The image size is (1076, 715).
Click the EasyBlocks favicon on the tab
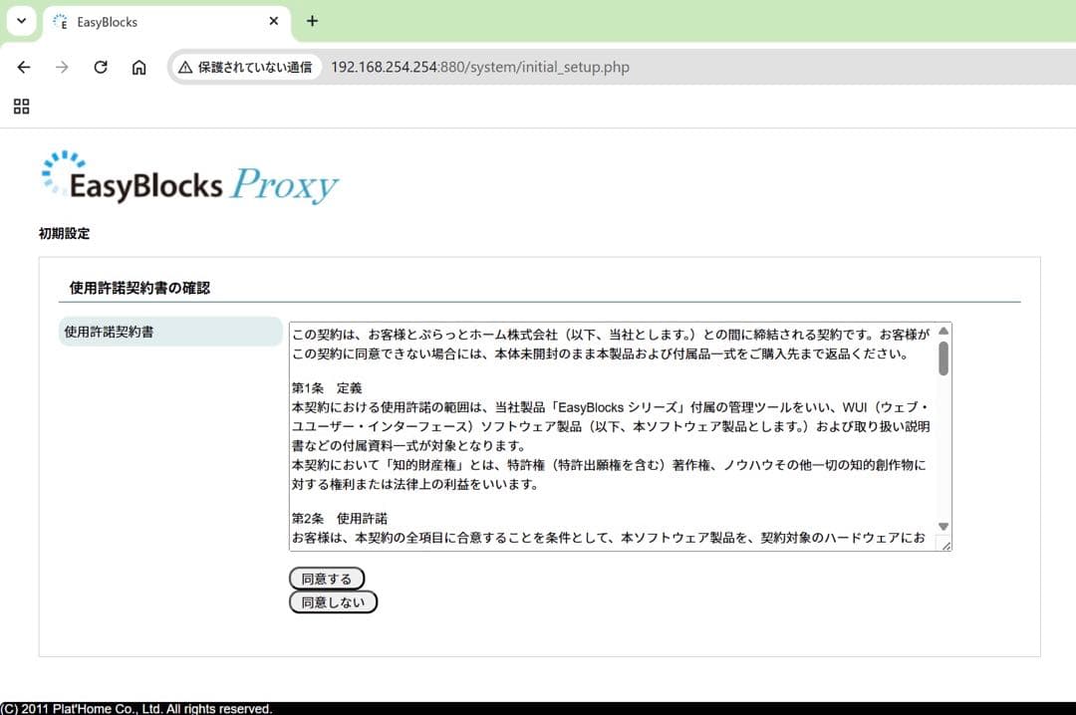coord(61,21)
